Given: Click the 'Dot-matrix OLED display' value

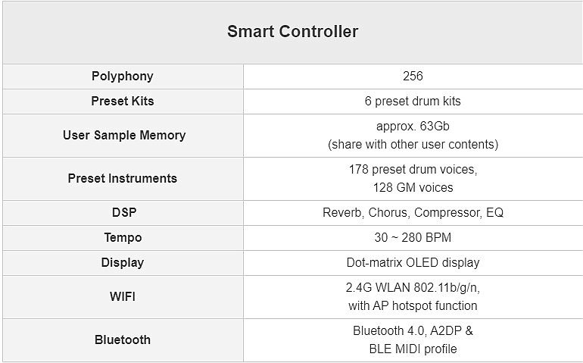Looking at the screenshot, I should tap(413, 262).
